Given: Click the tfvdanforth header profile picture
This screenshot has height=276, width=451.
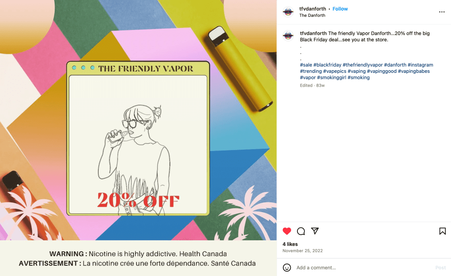Looking at the screenshot, I should [x=288, y=12].
